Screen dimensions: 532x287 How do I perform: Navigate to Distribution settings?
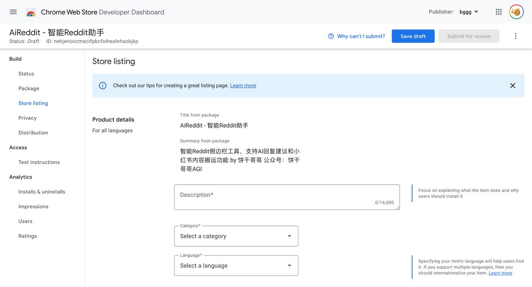(x=33, y=133)
